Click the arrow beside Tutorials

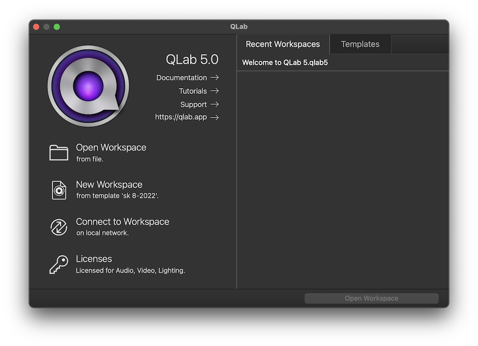point(215,91)
